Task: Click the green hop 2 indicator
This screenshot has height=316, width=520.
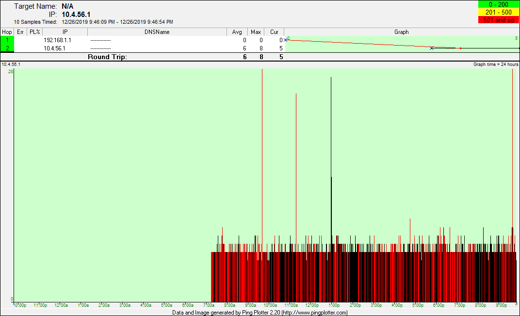Action: click(7, 48)
